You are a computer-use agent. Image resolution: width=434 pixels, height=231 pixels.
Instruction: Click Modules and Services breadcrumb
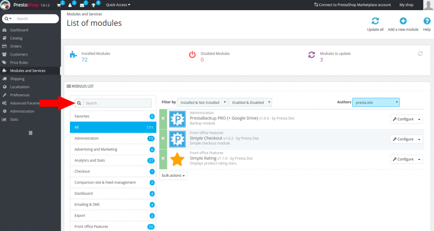click(84, 14)
